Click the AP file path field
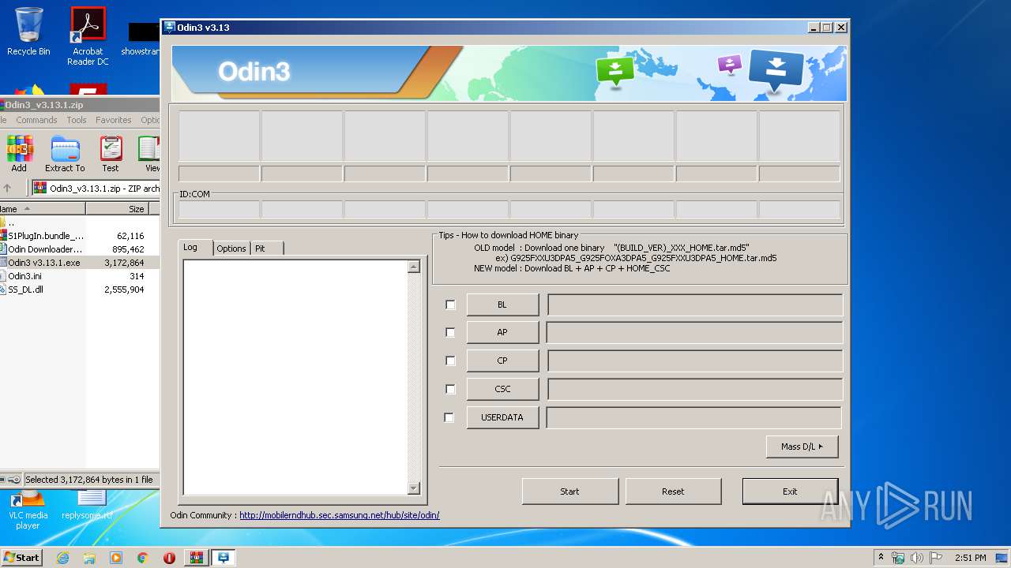1011x568 pixels. tap(695, 332)
